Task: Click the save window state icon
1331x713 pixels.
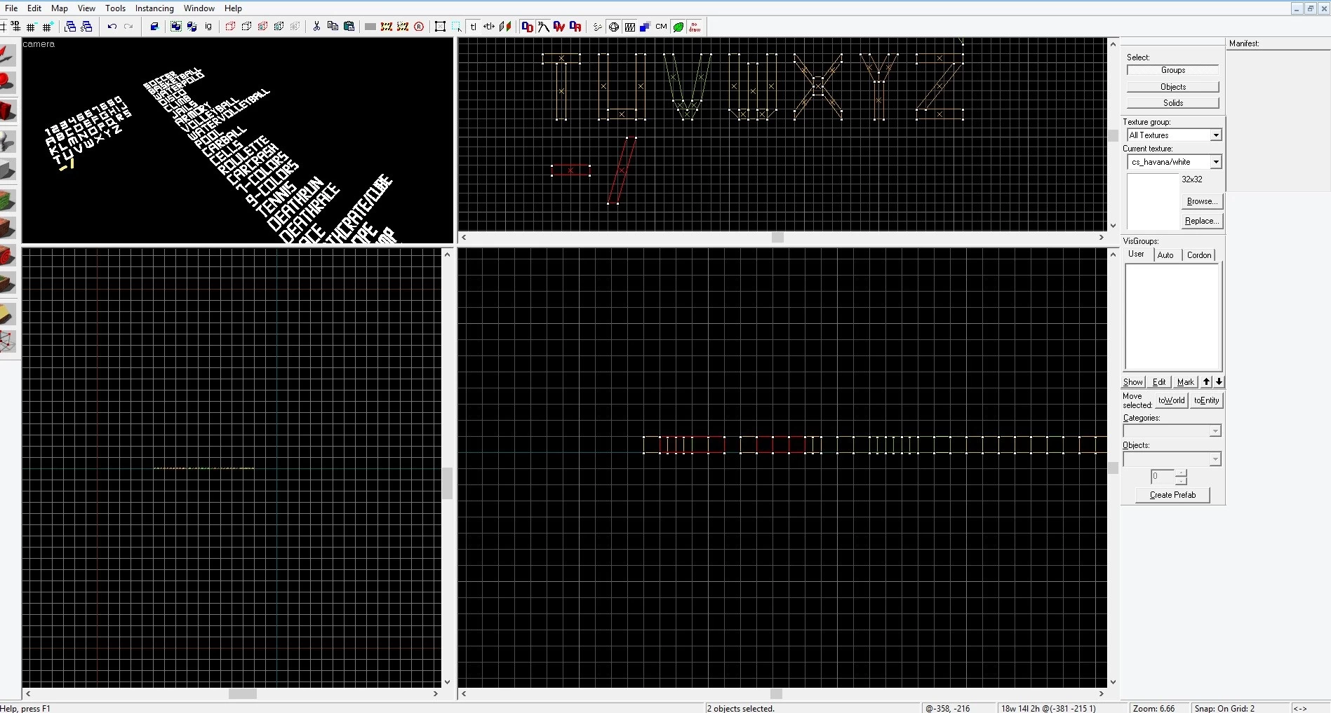Action: point(86,27)
